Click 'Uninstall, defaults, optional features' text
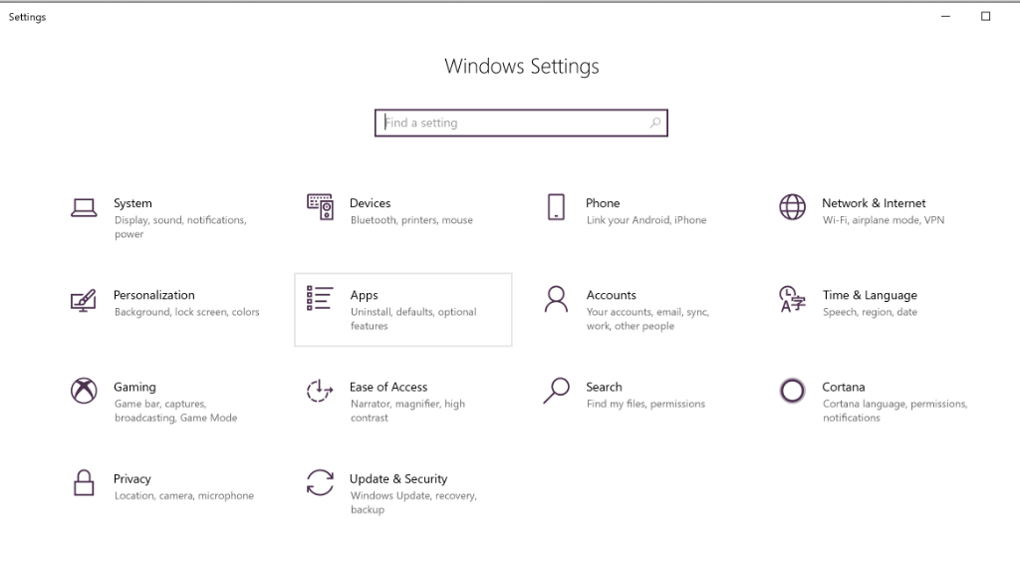The image size is (1020, 567). [x=413, y=319]
